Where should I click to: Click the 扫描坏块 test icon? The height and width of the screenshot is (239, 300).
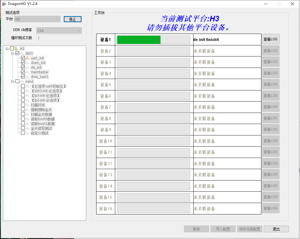point(28,105)
